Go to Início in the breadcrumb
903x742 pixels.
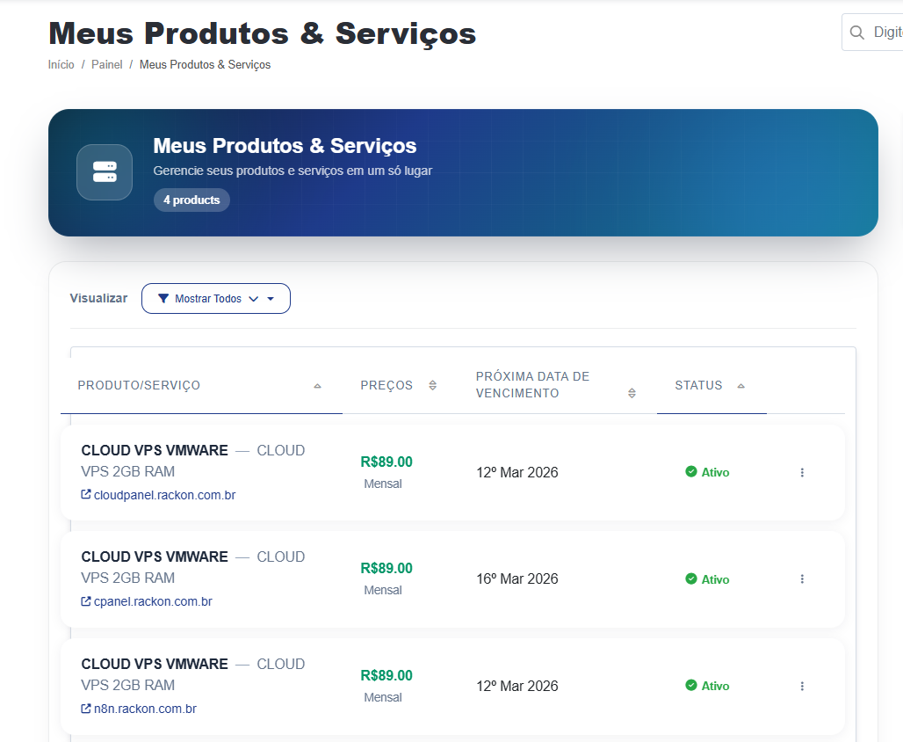click(x=61, y=65)
